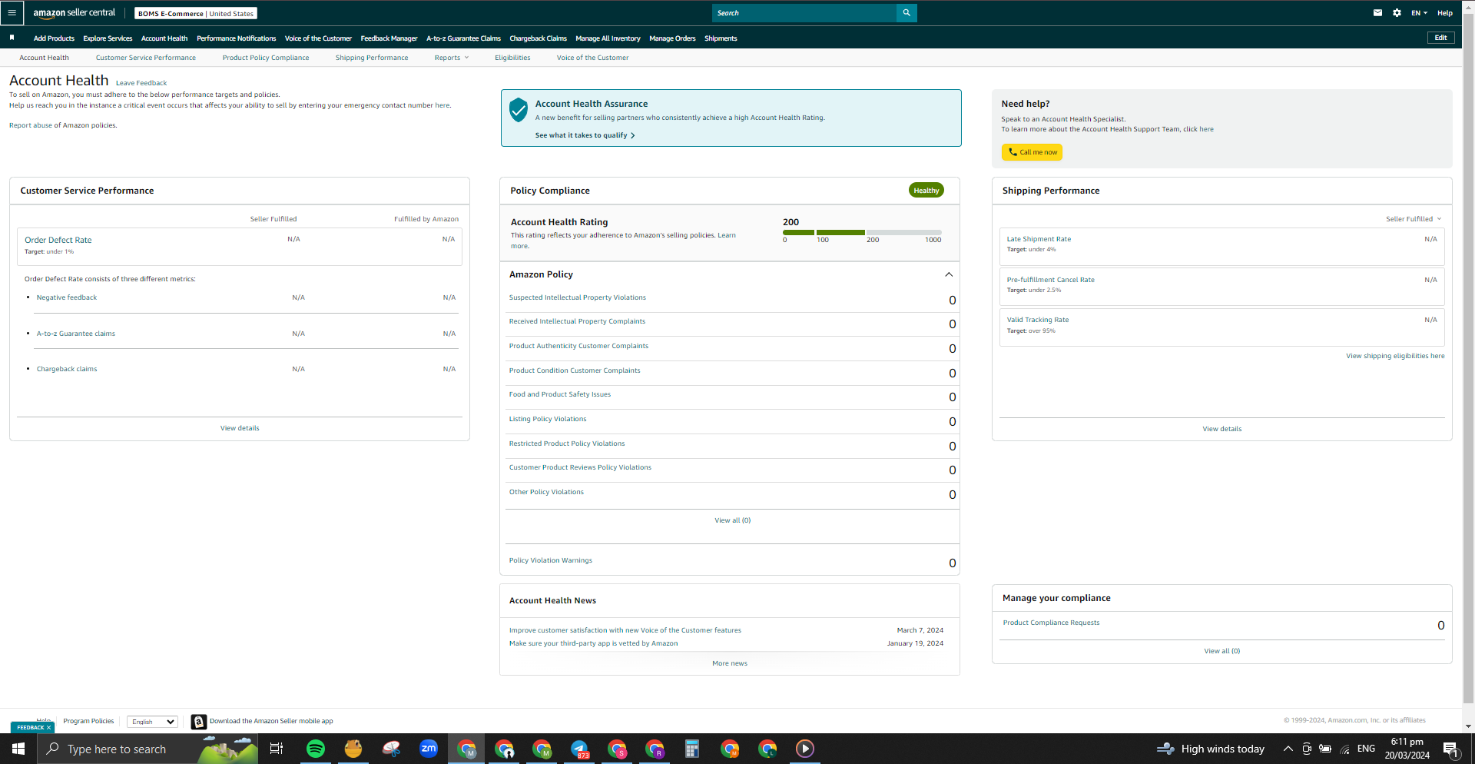Viewport: 1475px width, 764px height.
Task: Click the Account Health Rating progress bar
Action: pyautogui.click(x=862, y=232)
